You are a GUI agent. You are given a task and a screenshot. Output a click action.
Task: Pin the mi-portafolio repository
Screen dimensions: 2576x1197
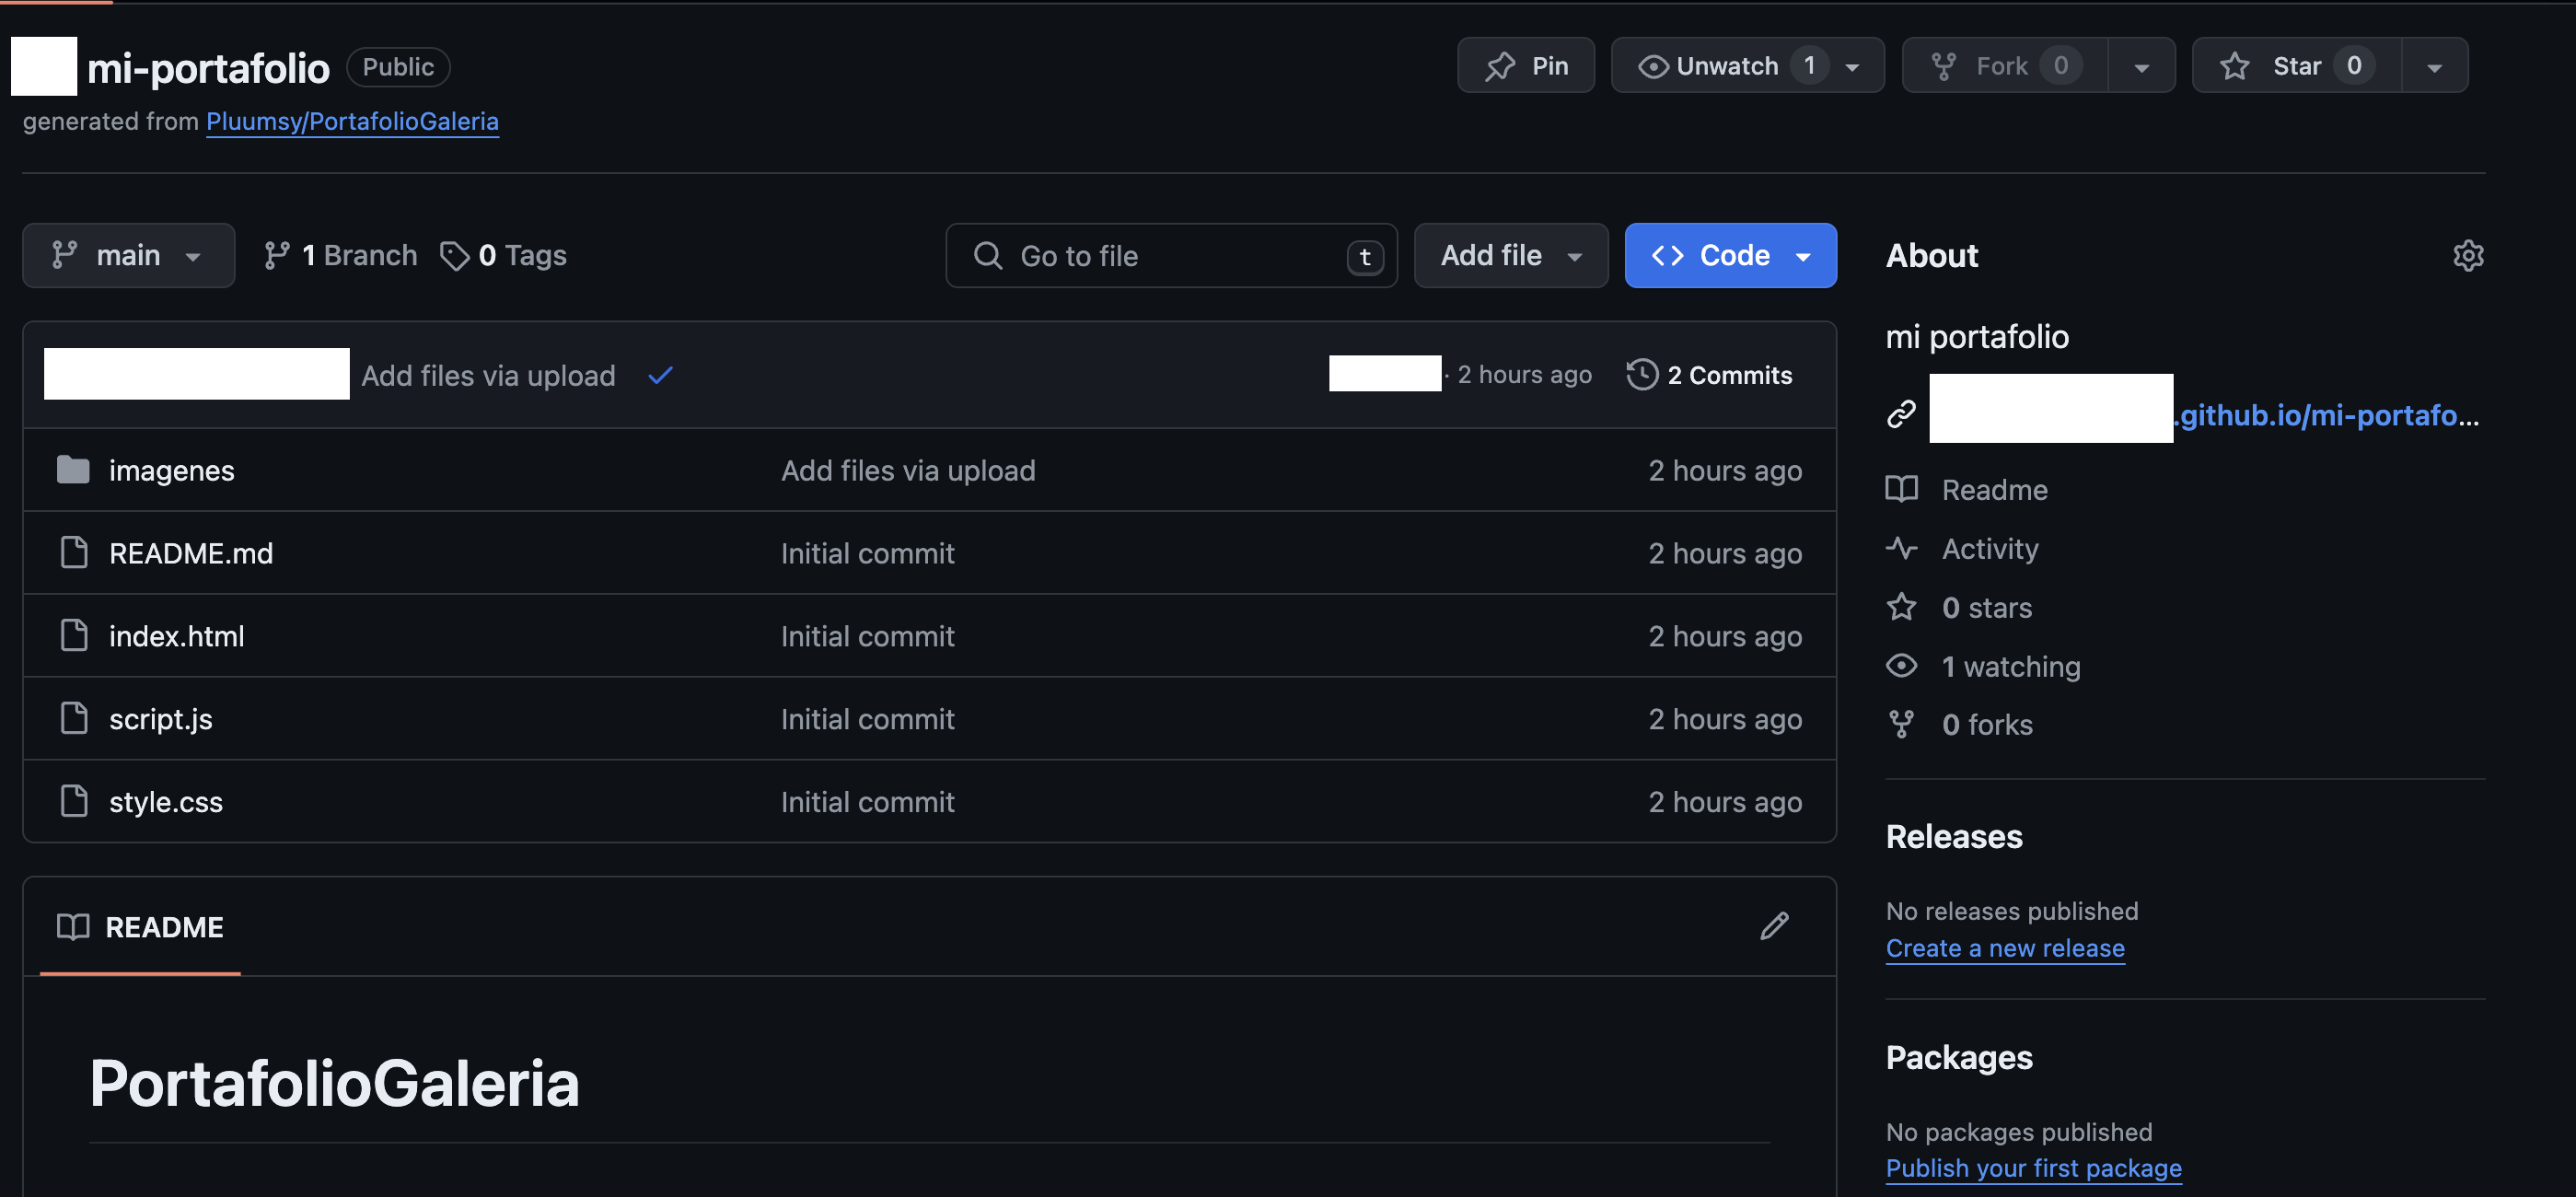pyautogui.click(x=1525, y=66)
